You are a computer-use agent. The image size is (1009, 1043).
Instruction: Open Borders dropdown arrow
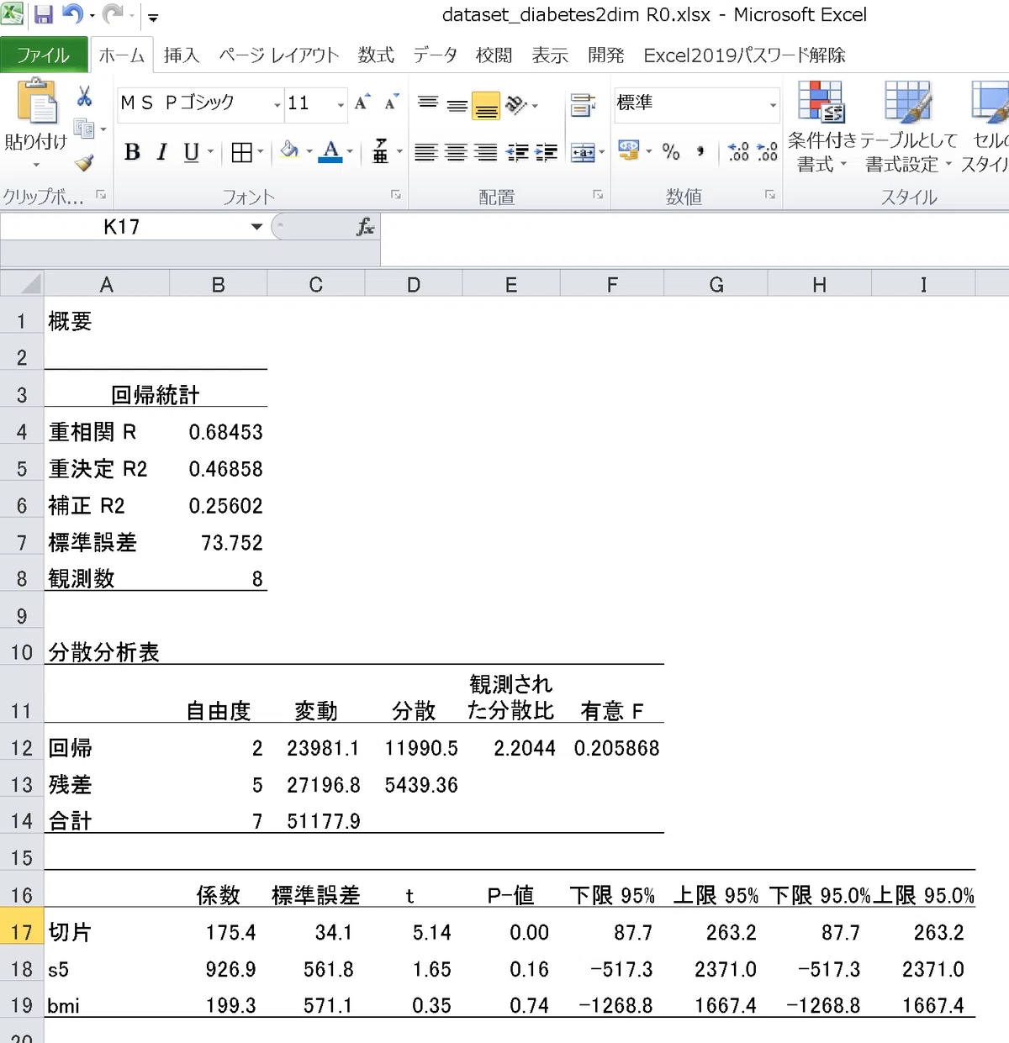coord(261,152)
